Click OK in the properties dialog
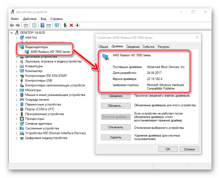The image size is (220, 178). [x=168, y=149]
